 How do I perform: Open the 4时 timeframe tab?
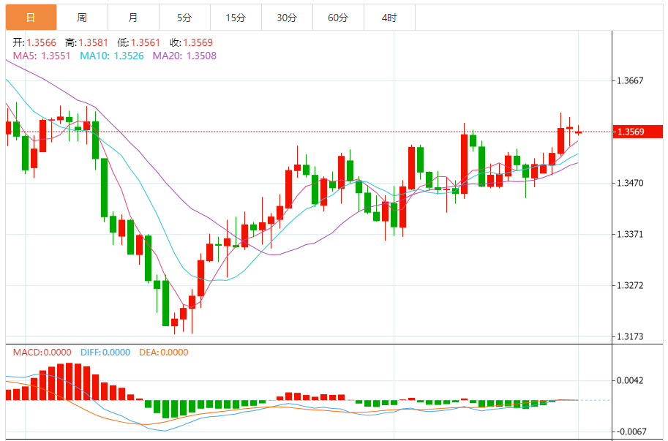[x=389, y=18]
